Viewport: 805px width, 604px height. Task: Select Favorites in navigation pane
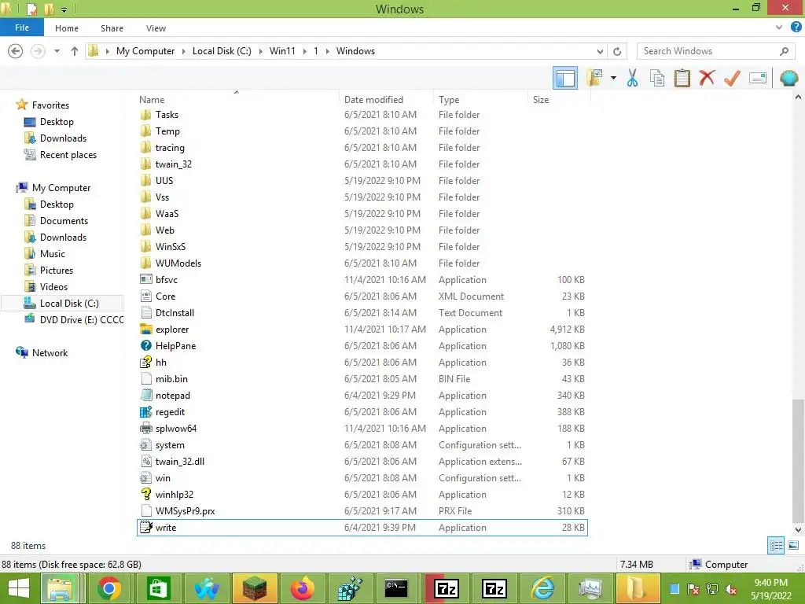[50, 105]
